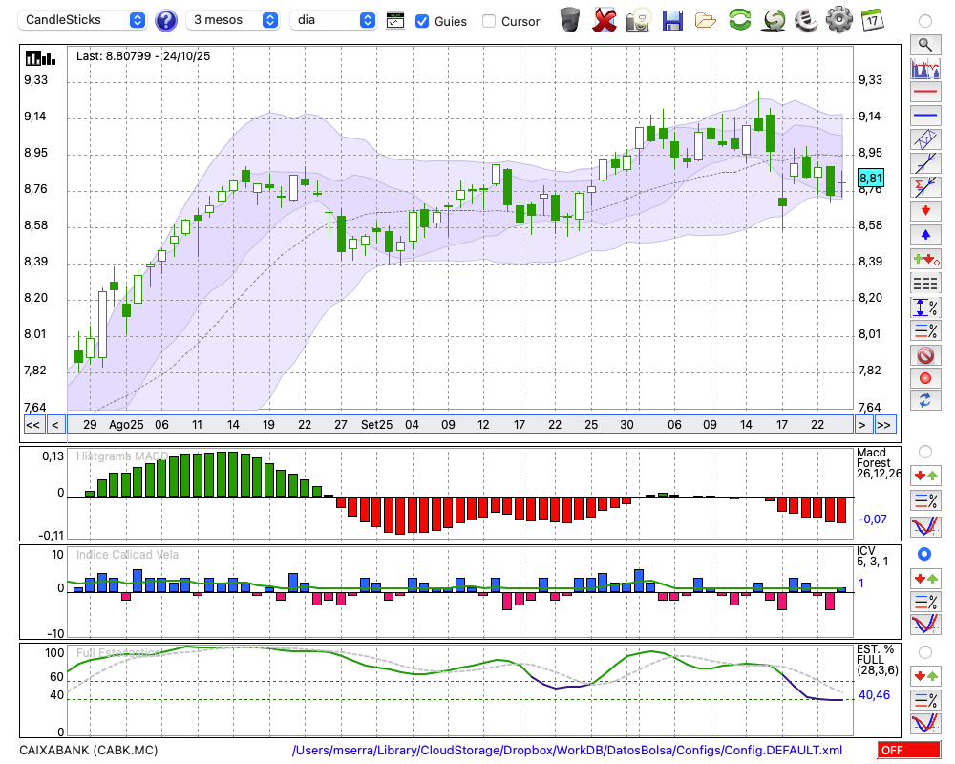Select the trend line with arrows tool
Image resolution: width=955 pixels, height=764 pixels.
click(925, 163)
